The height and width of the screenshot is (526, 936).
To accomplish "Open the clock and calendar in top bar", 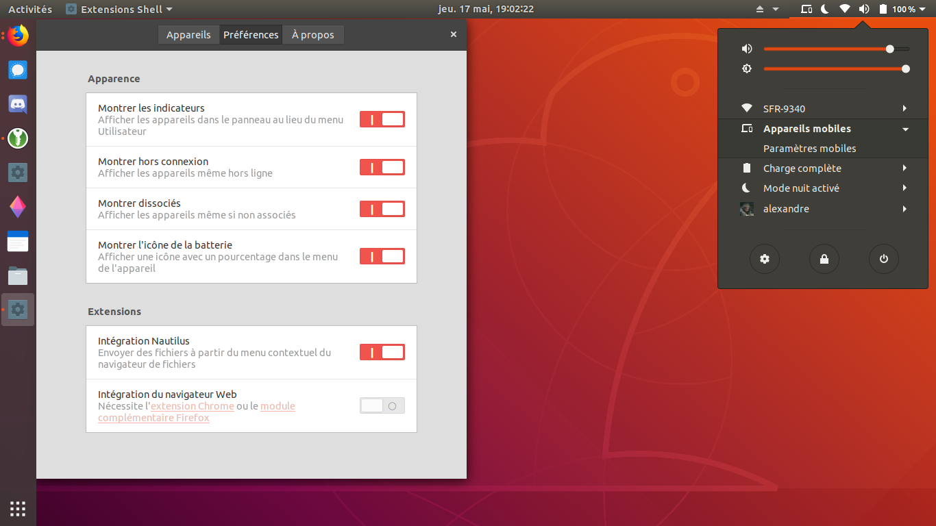I will click(x=486, y=9).
